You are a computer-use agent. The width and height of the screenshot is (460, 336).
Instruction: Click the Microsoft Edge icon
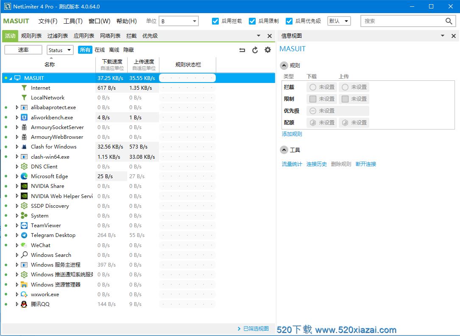pos(24,176)
